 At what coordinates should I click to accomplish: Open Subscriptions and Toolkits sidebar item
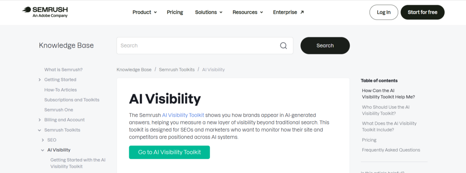72,100
